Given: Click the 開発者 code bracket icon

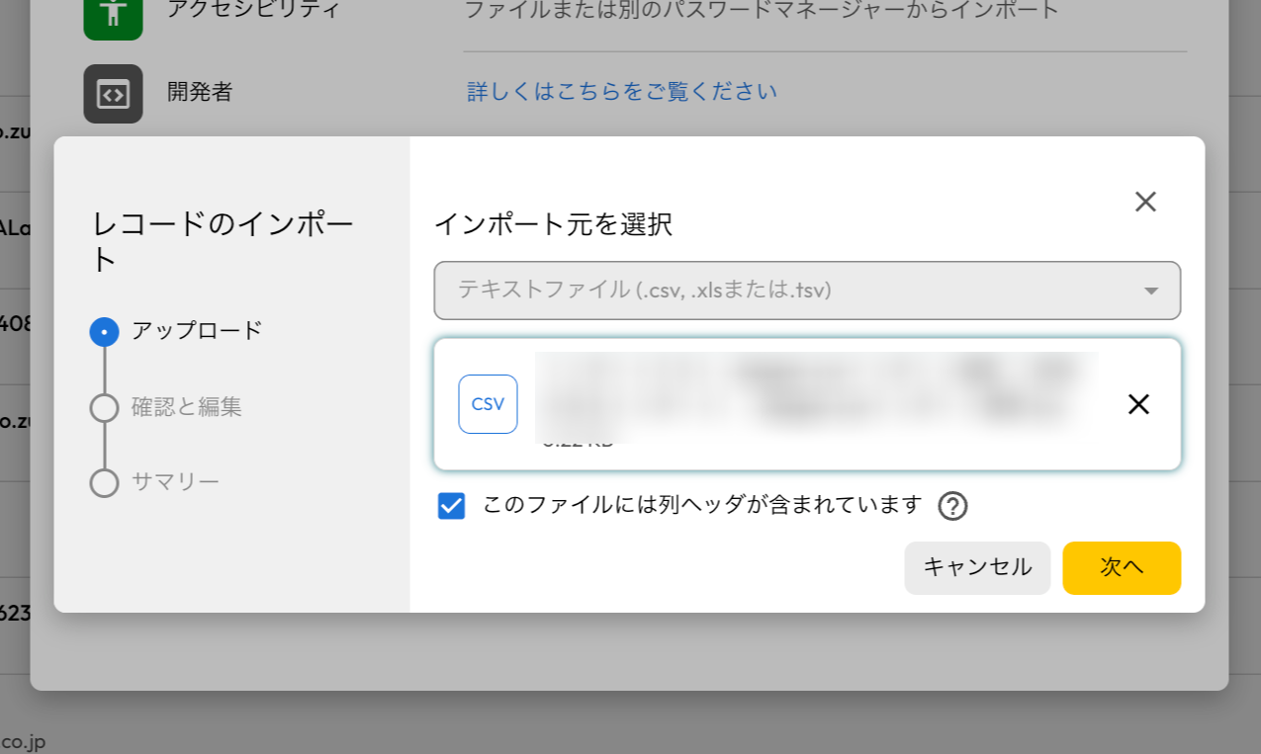Looking at the screenshot, I should click(113, 94).
